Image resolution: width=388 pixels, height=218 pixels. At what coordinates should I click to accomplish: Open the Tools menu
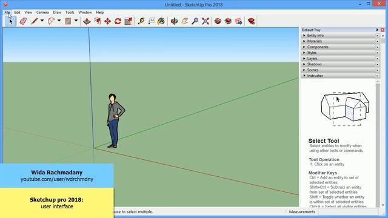pyautogui.click(x=70, y=12)
